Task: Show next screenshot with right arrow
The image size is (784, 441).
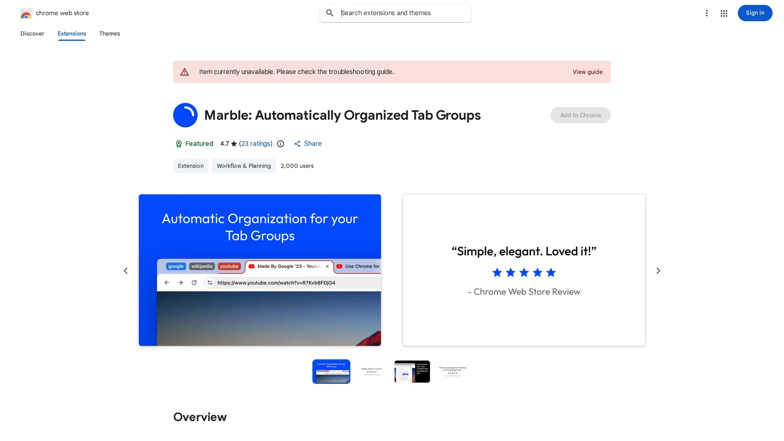Action: click(x=658, y=271)
